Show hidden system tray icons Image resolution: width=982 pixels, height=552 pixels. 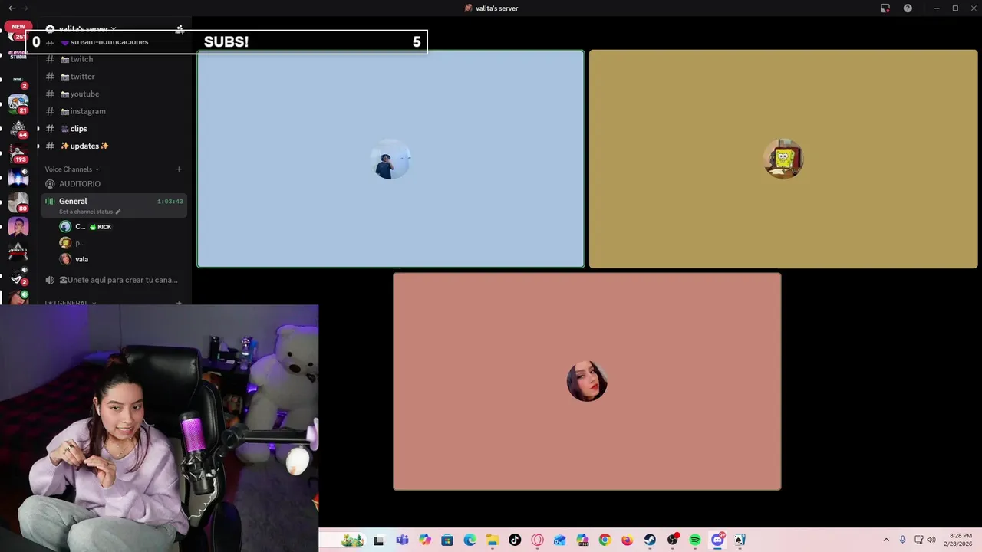[x=886, y=540]
